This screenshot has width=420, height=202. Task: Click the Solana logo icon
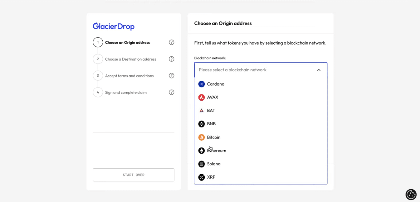[x=201, y=164]
